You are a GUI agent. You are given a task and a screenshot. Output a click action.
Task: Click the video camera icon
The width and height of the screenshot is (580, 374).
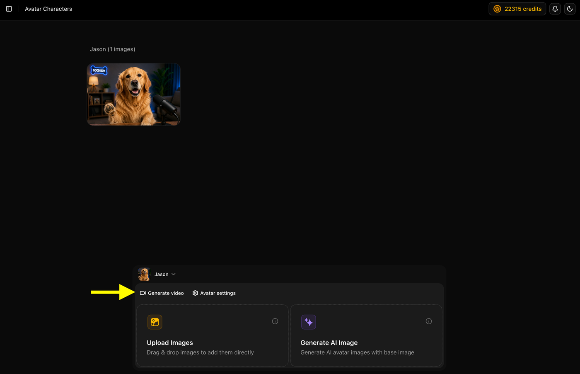143,293
